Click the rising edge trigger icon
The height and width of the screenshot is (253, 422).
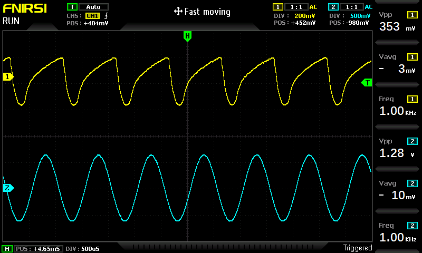tap(106, 16)
